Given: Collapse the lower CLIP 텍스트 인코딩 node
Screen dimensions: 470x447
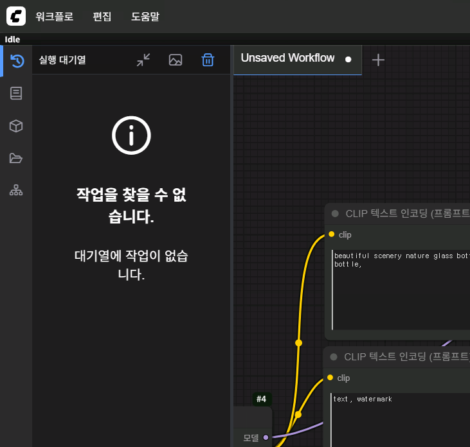Looking at the screenshot, I should point(333,356).
